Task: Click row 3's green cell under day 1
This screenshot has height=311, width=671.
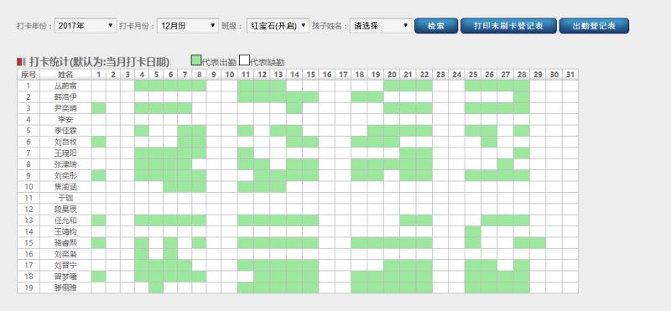Action: tap(98, 108)
